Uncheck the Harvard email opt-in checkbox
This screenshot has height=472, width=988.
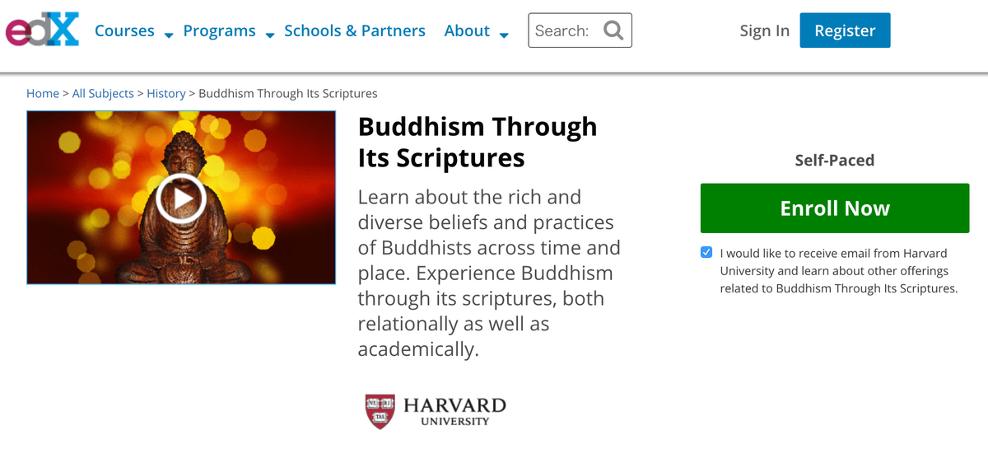pos(706,252)
